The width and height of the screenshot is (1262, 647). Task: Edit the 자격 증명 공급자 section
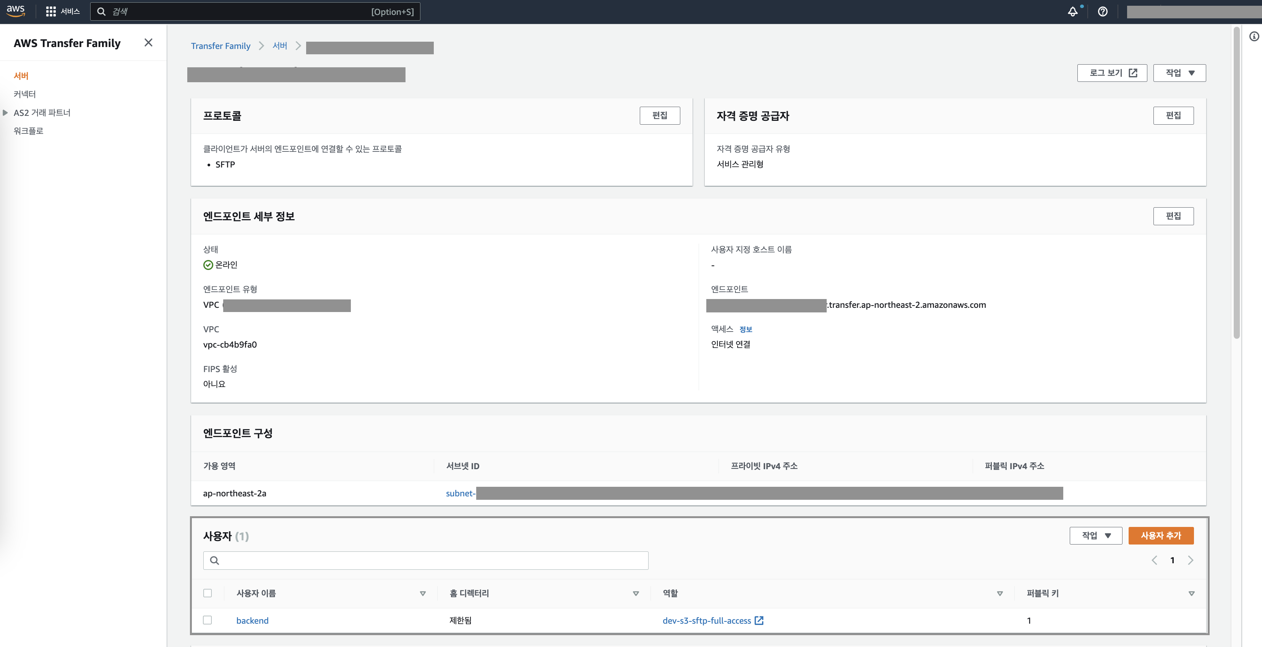click(x=1173, y=115)
